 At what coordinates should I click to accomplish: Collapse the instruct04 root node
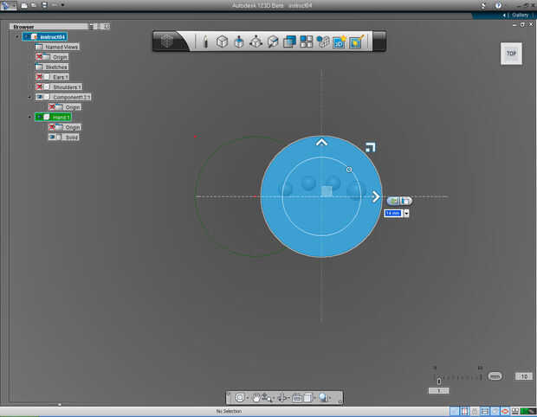[x=17, y=36]
